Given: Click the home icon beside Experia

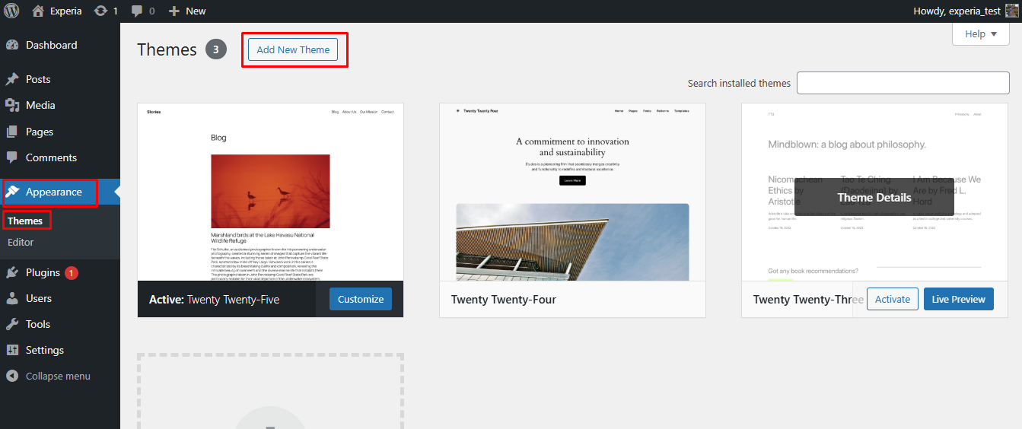Looking at the screenshot, I should (x=38, y=11).
